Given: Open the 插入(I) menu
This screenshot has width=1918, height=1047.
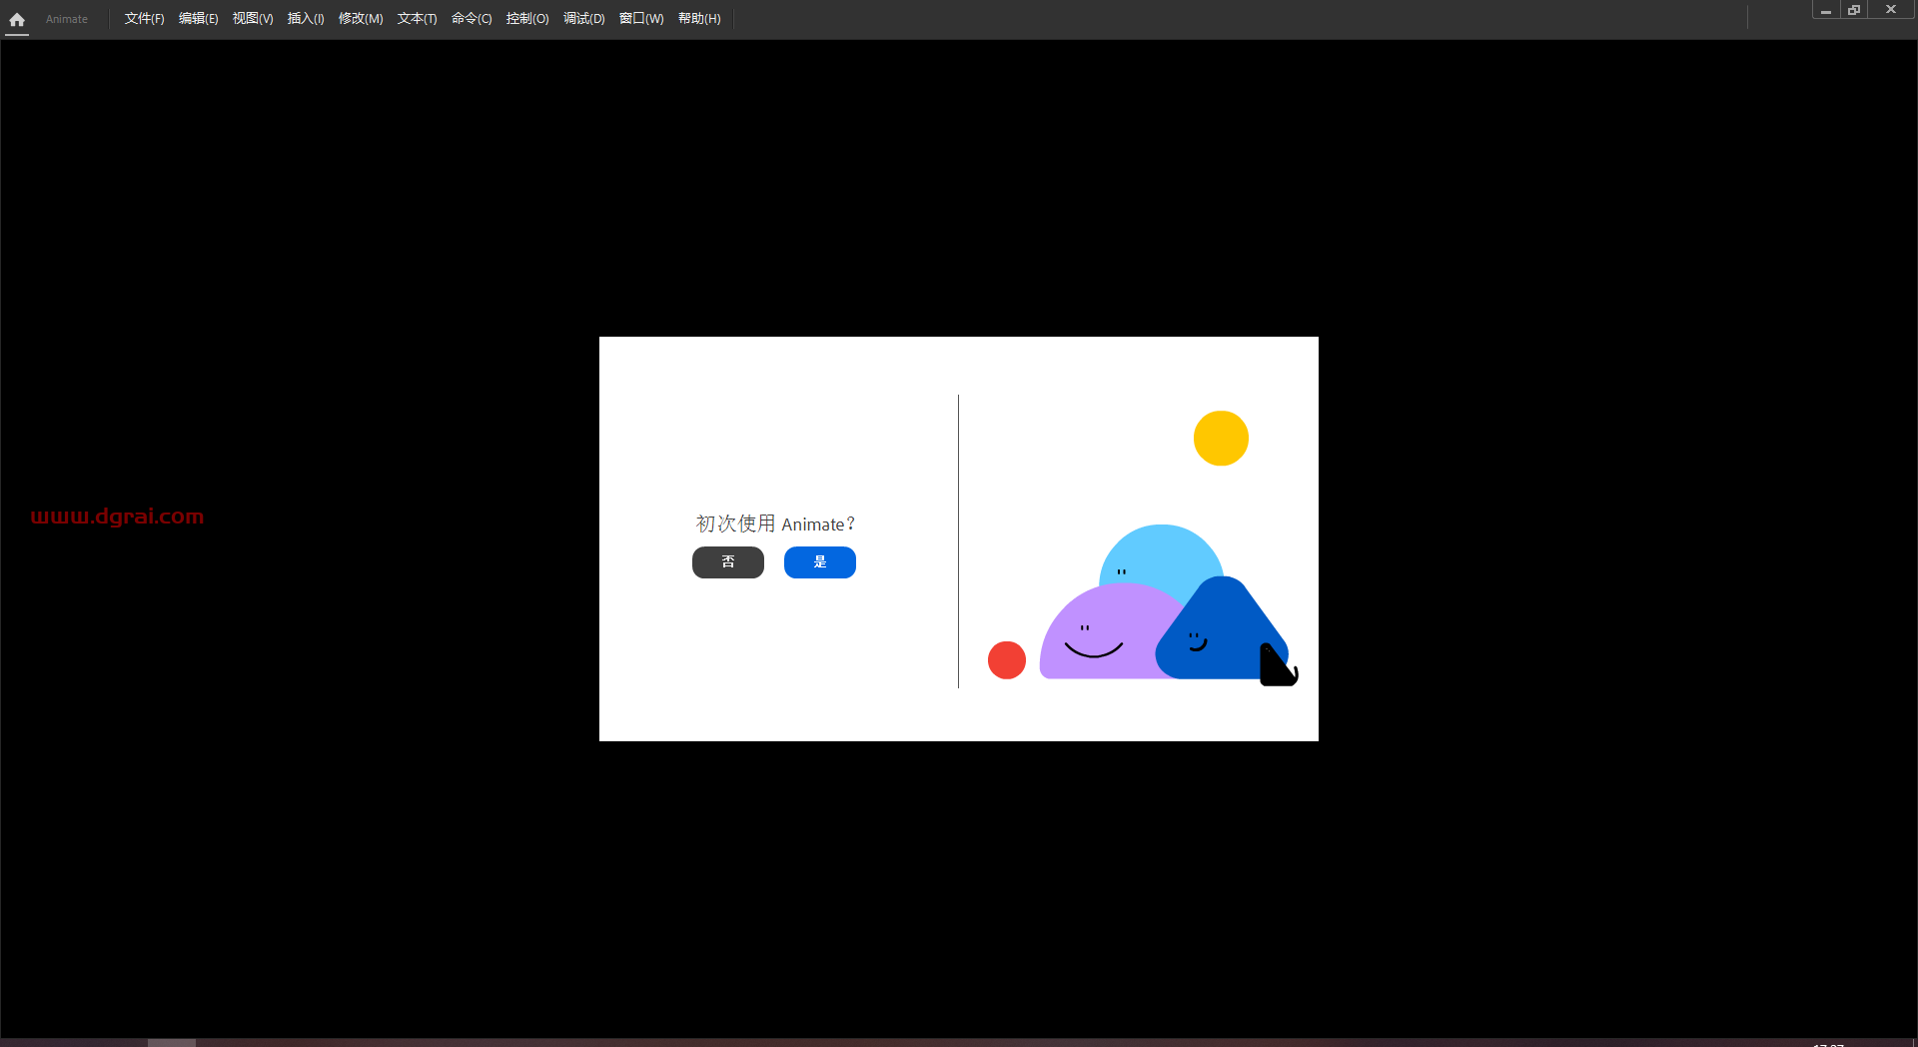Looking at the screenshot, I should coord(306,18).
